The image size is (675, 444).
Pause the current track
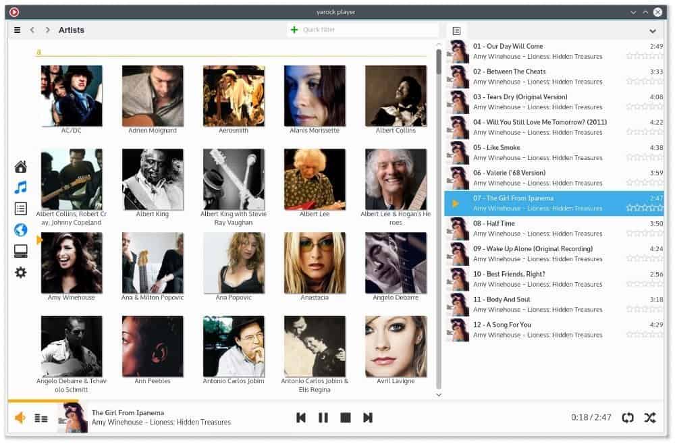click(x=323, y=417)
